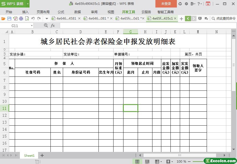Click vertical scrollbar down arrow
The height and width of the screenshot is (164, 237).
(234, 149)
